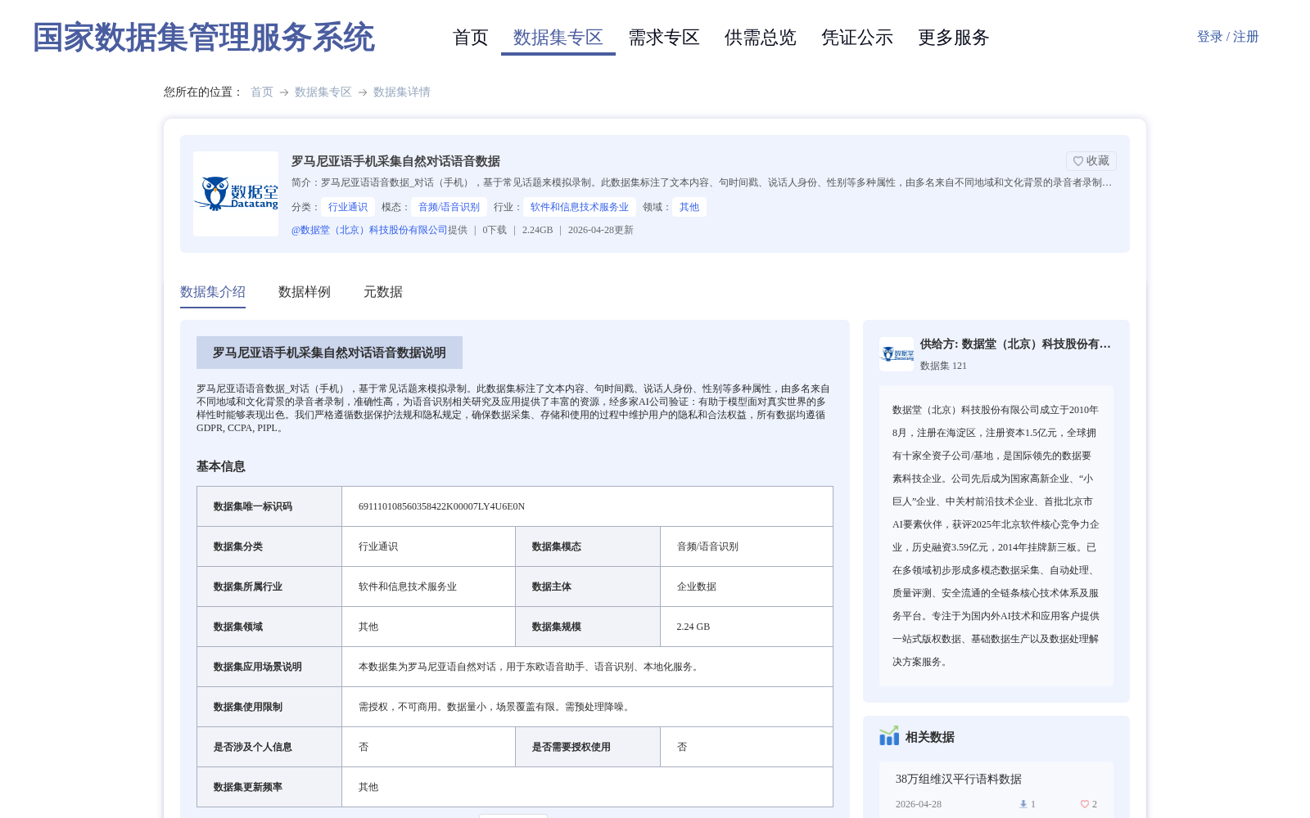This screenshot has height=818, width=1310.
Task: Open 数据集专区 in top navigation
Action: pos(558,38)
